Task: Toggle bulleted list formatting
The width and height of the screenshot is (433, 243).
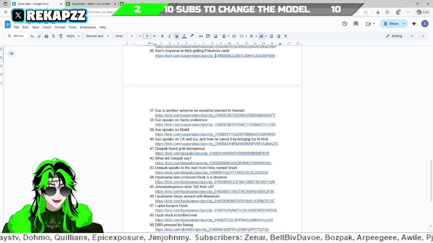Action: click(x=251, y=36)
